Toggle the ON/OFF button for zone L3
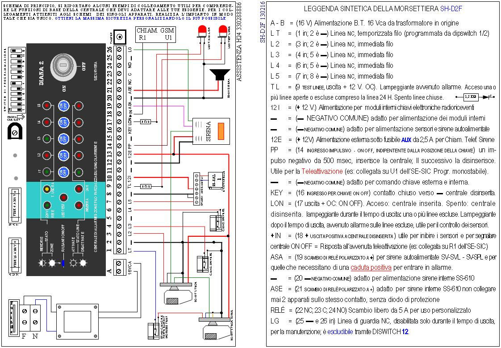 (x=63, y=139)
